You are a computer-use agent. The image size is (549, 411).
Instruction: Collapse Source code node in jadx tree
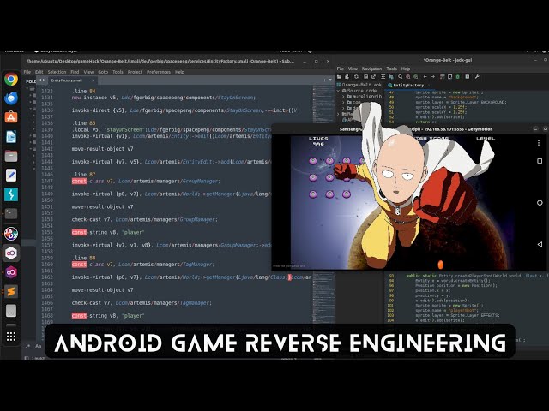(339, 91)
